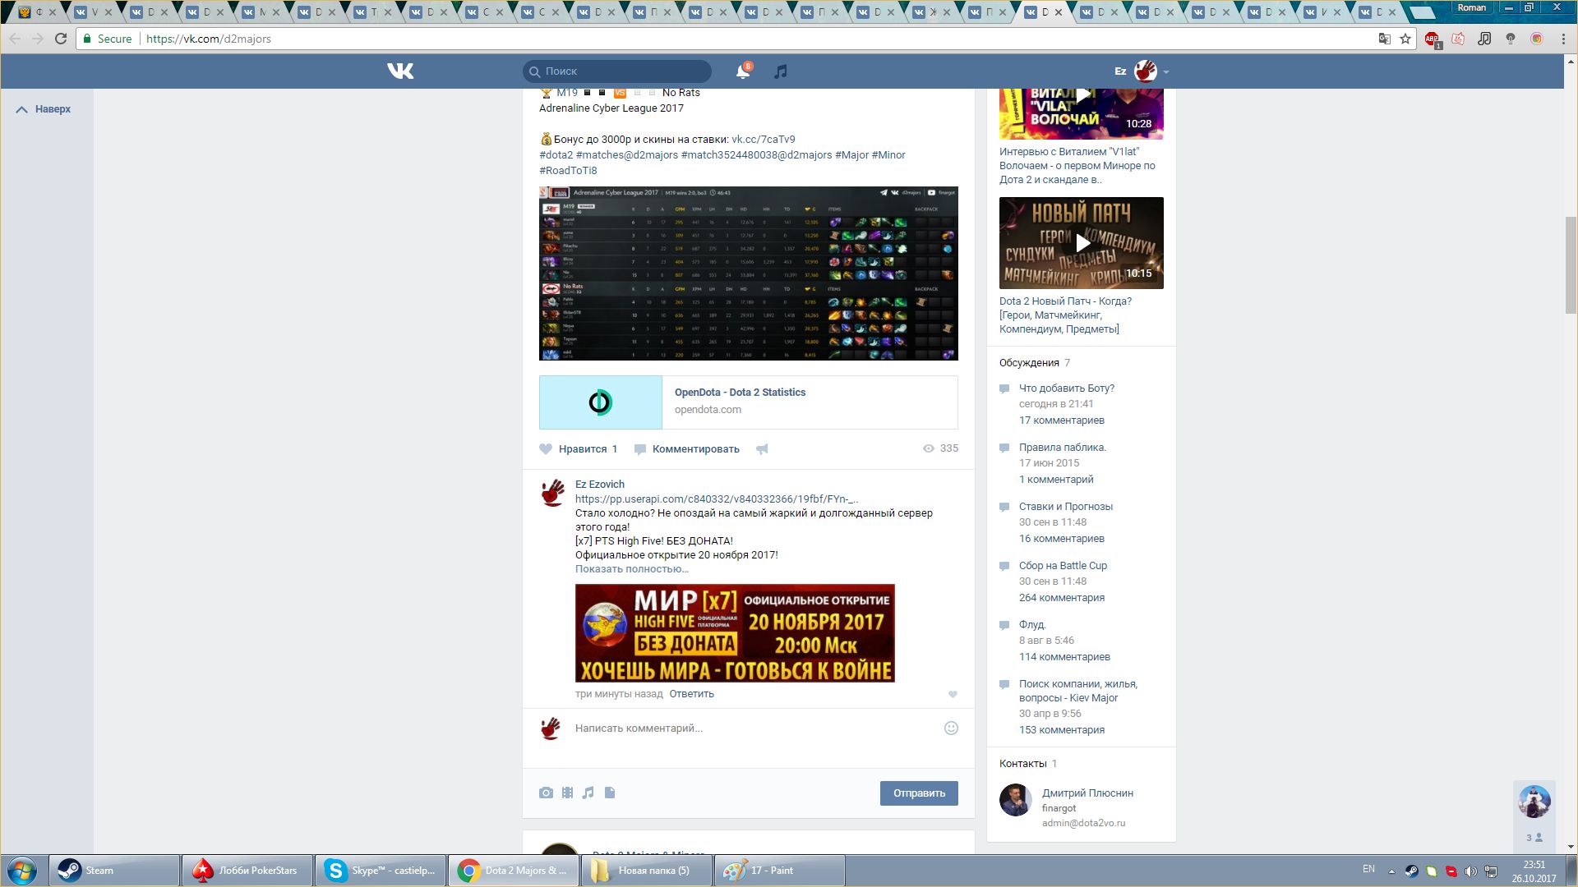
Task: Attach a video with film icon
Action: tap(567, 793)
